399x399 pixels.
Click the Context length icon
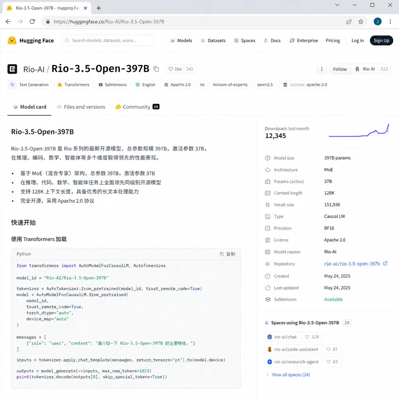[267, 193]
